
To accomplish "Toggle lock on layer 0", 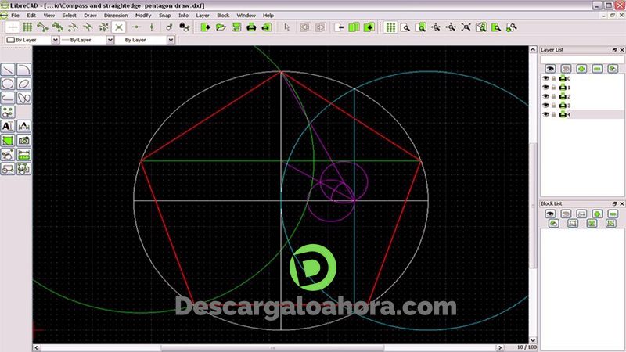I will [x=554, y=78].
